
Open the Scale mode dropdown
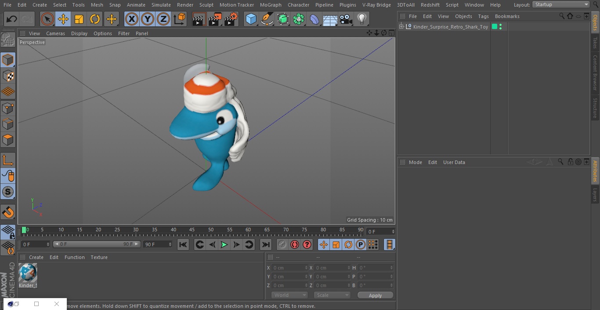tap(332, 295)
